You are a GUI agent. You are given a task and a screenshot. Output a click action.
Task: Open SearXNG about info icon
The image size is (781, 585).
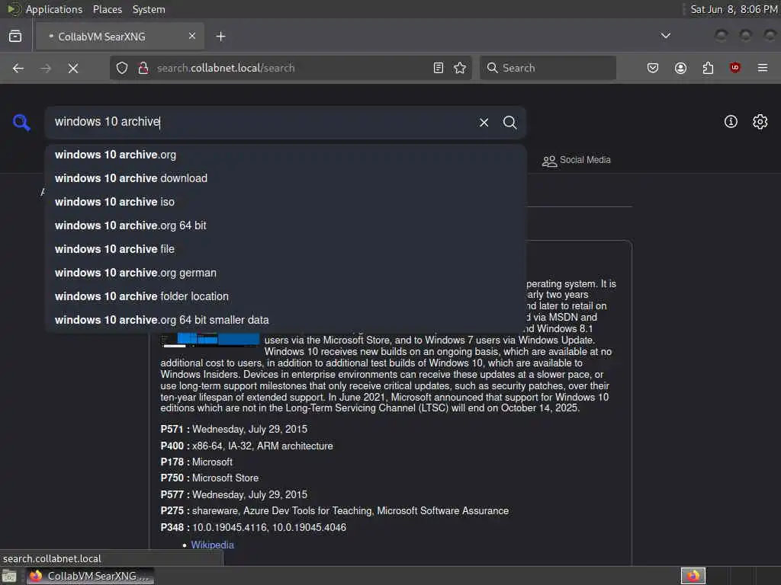731,122
